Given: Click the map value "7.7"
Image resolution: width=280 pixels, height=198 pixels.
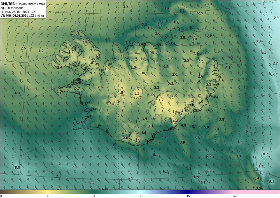Looking at the screenshot, I should (x=275, y=63).
